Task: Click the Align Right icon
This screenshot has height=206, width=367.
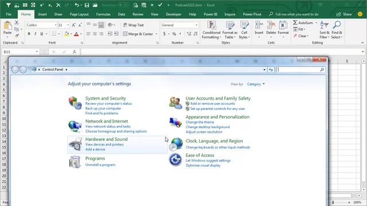Action: pyautogui.click(x=101, y=34)
